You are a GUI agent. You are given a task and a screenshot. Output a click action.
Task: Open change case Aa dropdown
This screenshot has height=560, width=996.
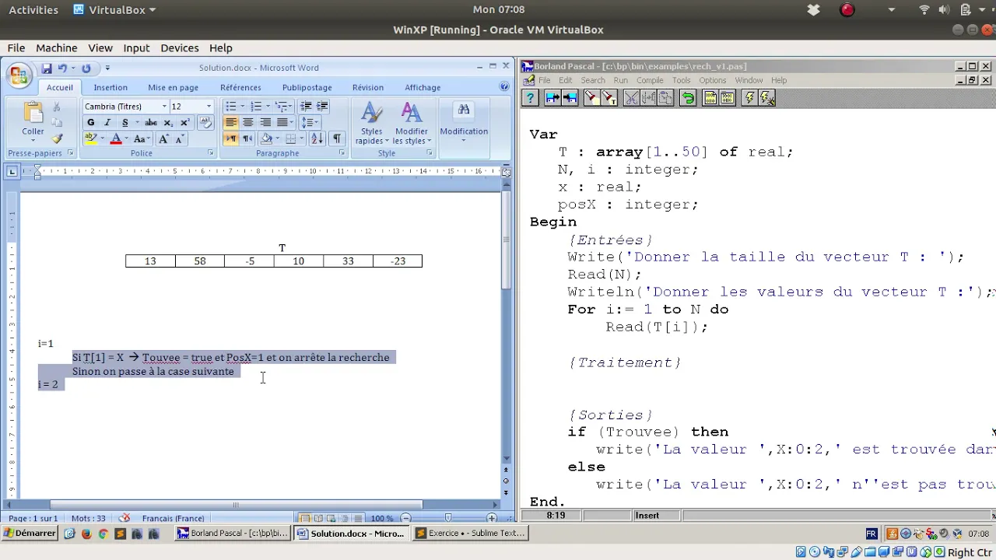[141, 139]
